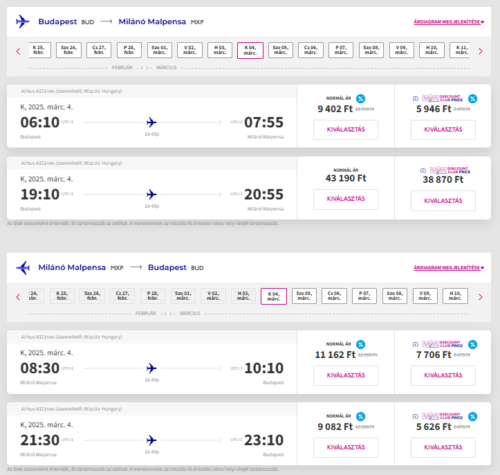Viewport: 500px width, 475px height.
Task: Click the Milan–Budapest route plane icon
Action: [23, 267]
